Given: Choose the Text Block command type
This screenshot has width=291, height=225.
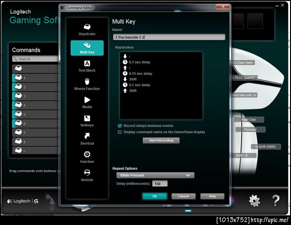Looking at the screenshot, I should (x=87, y=66).
